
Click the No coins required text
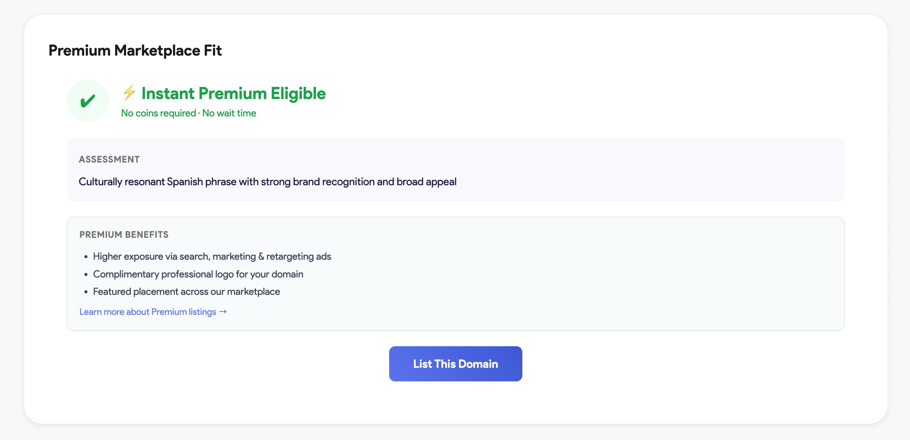click(x=158, y=113)
